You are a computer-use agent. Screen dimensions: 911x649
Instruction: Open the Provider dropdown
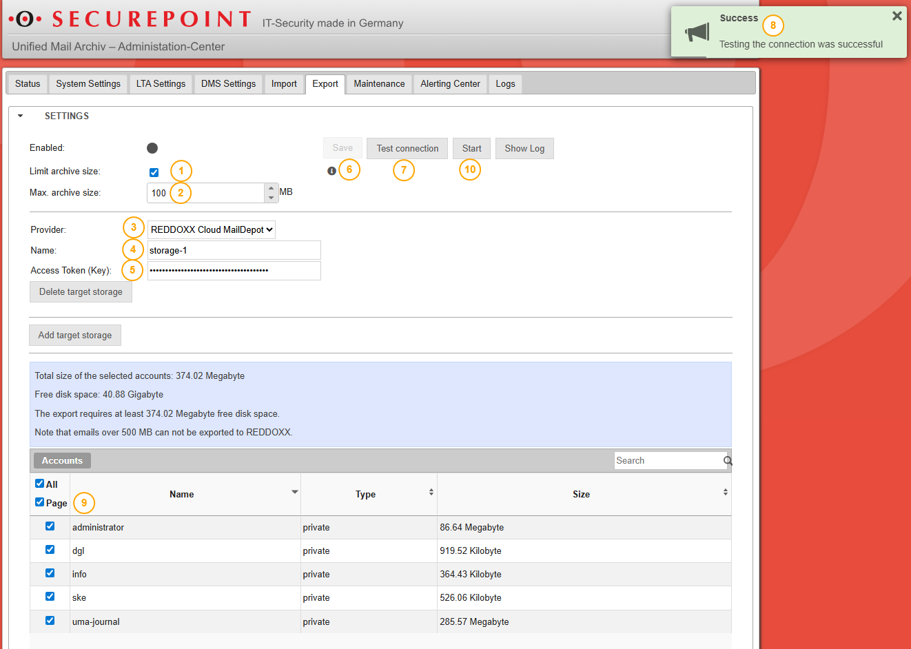(x=211, y=229)
